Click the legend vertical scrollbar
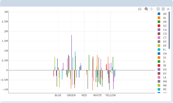 tap(169, 30)
